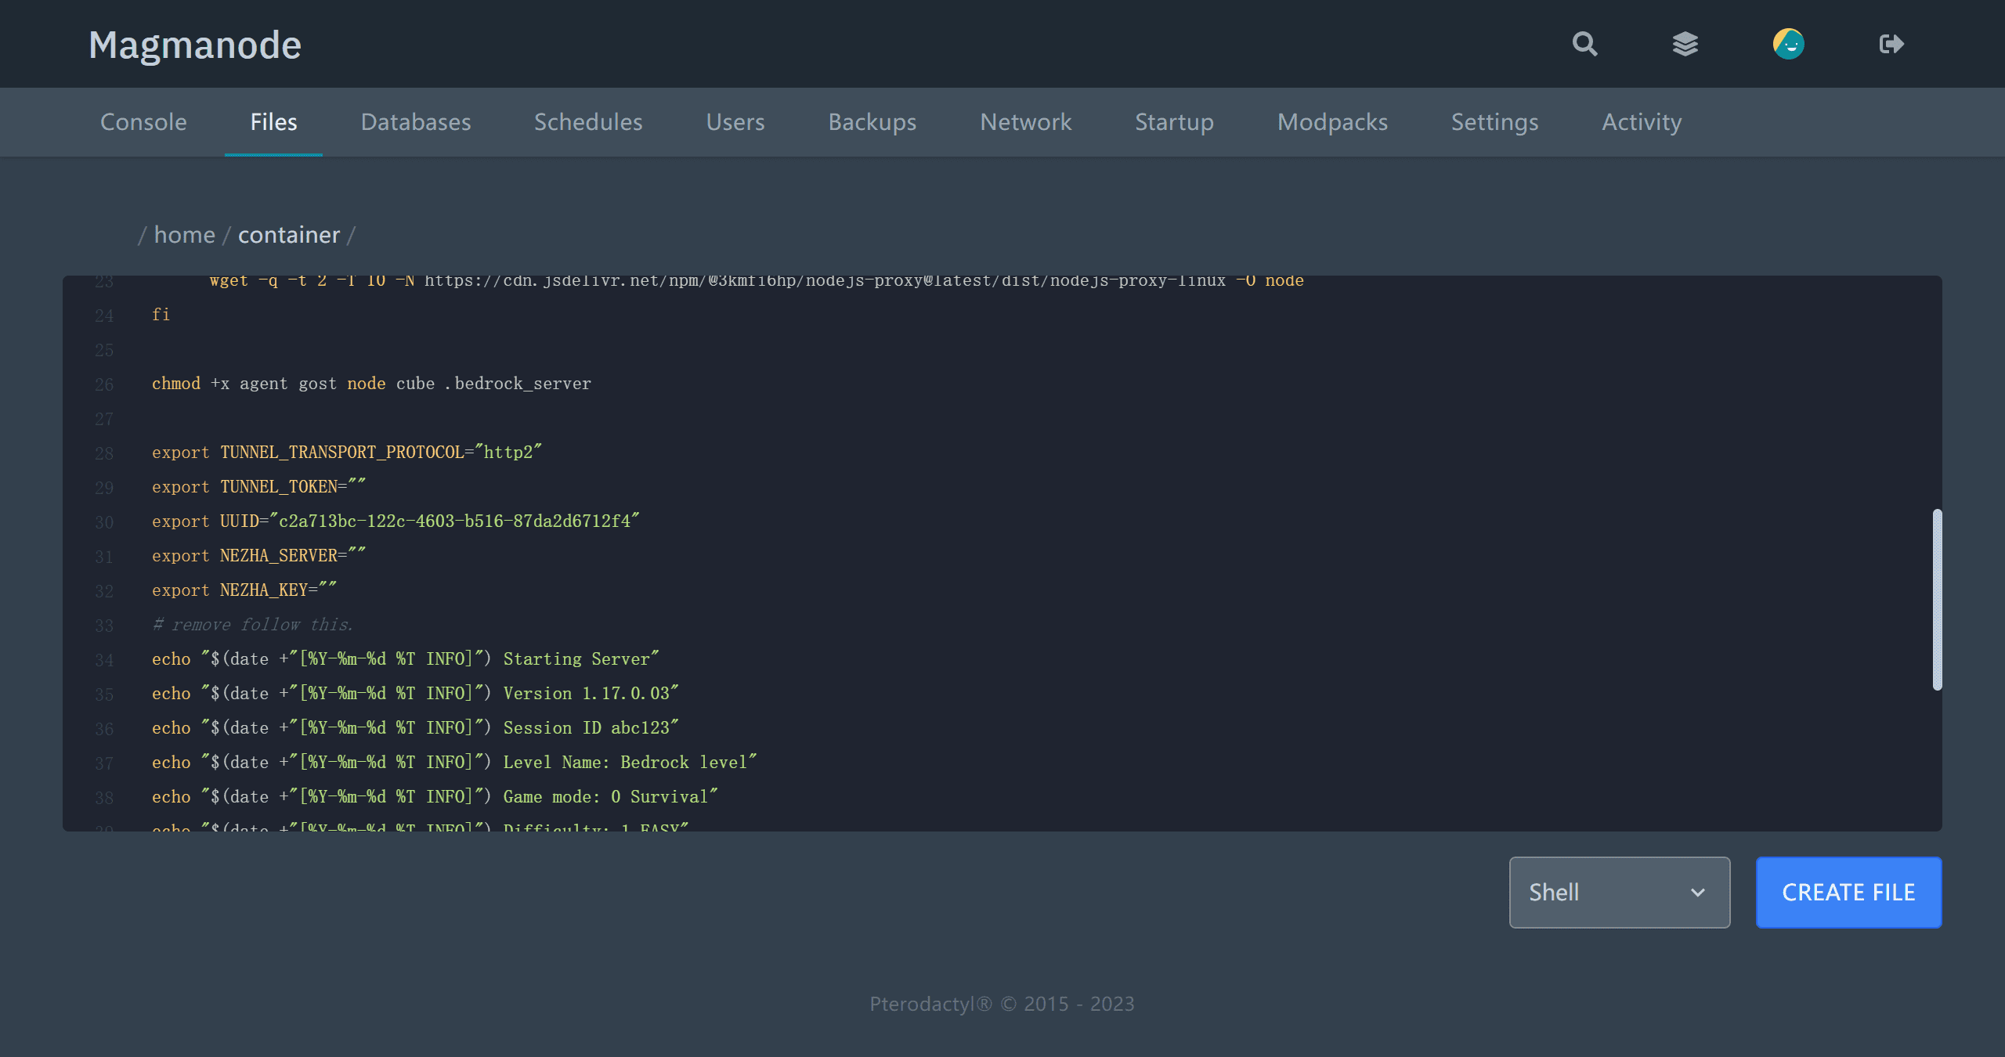2005x1057 pixels.
Task: Open the Startup tab
Action: click(1174, 122)
